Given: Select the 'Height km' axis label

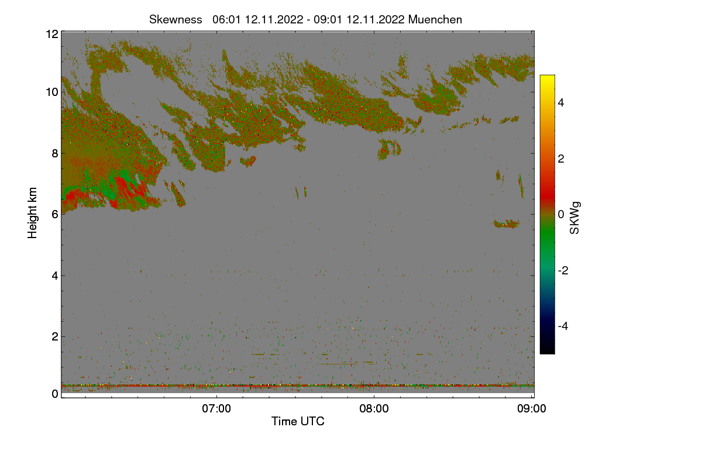Looking at the screenshot, I should tap(33, 212).
